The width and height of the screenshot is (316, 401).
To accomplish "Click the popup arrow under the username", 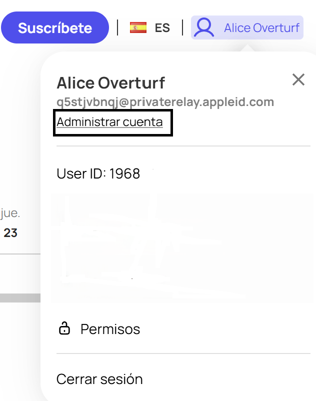I will tap(247, 48).
